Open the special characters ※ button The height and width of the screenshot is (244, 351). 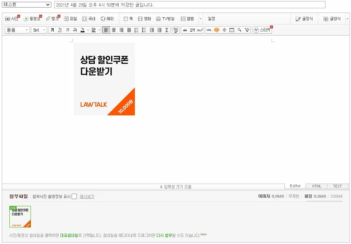click(224, 30)
